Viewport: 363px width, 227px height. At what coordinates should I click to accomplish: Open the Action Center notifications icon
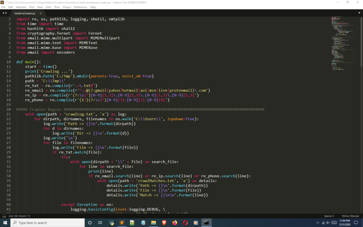356,223
